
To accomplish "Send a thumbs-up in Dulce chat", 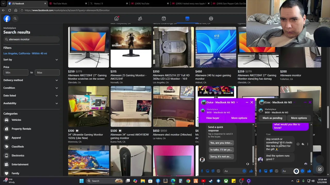I will [251, 171].
